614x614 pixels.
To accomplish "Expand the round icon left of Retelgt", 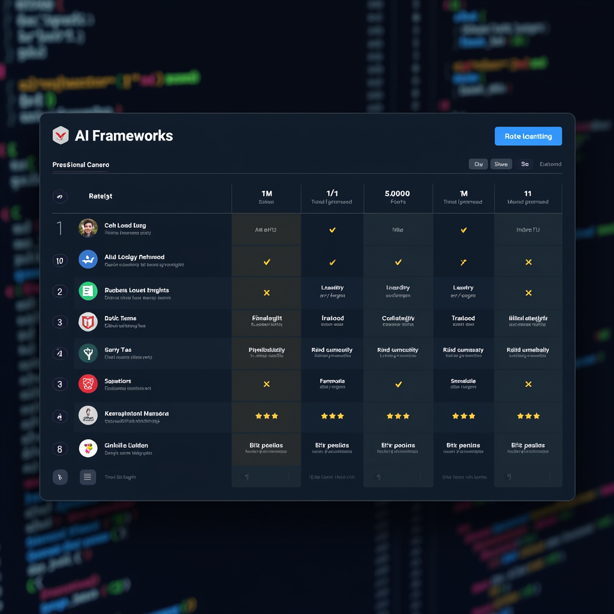I will coord(59,196).
